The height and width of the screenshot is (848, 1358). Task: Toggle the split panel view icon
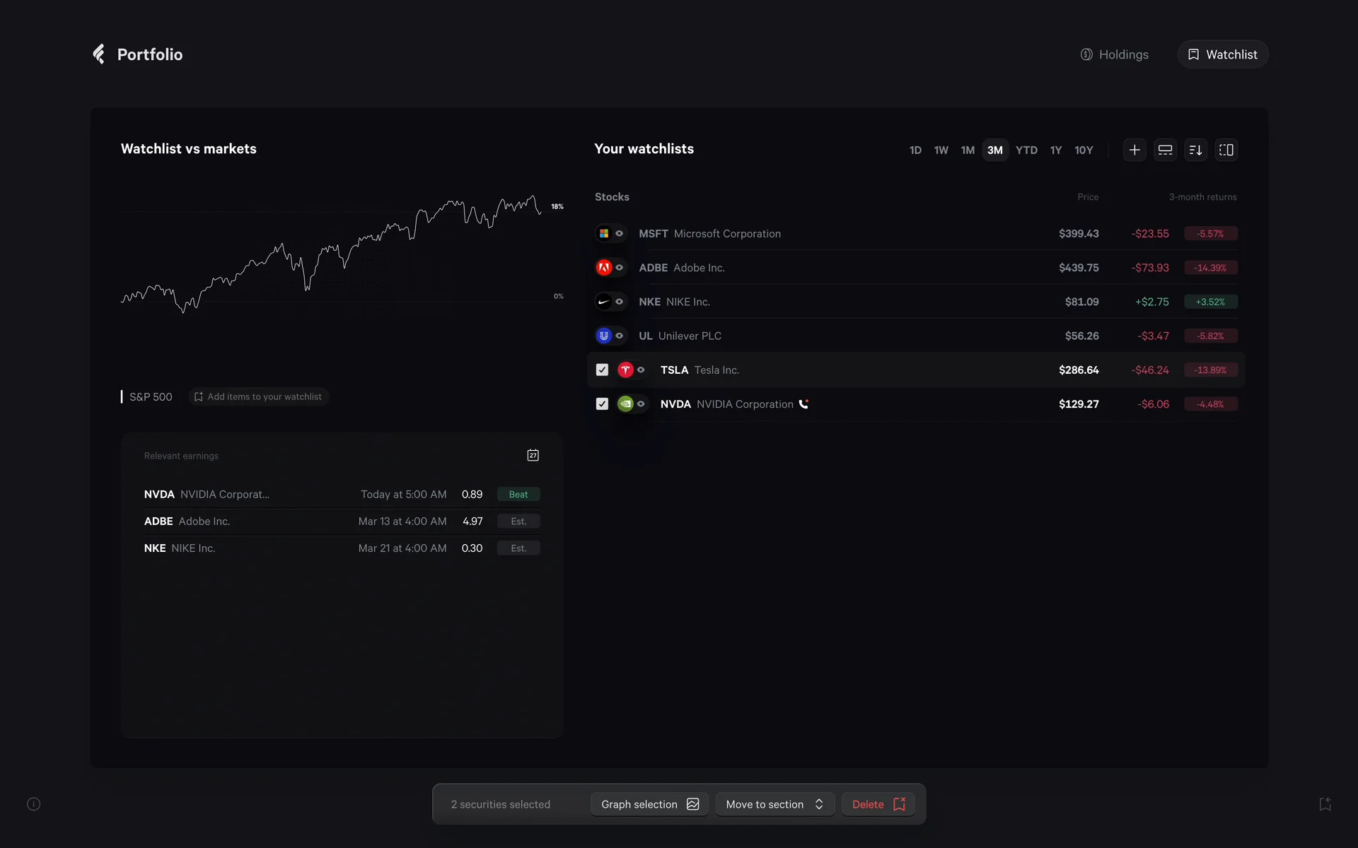1226,150
